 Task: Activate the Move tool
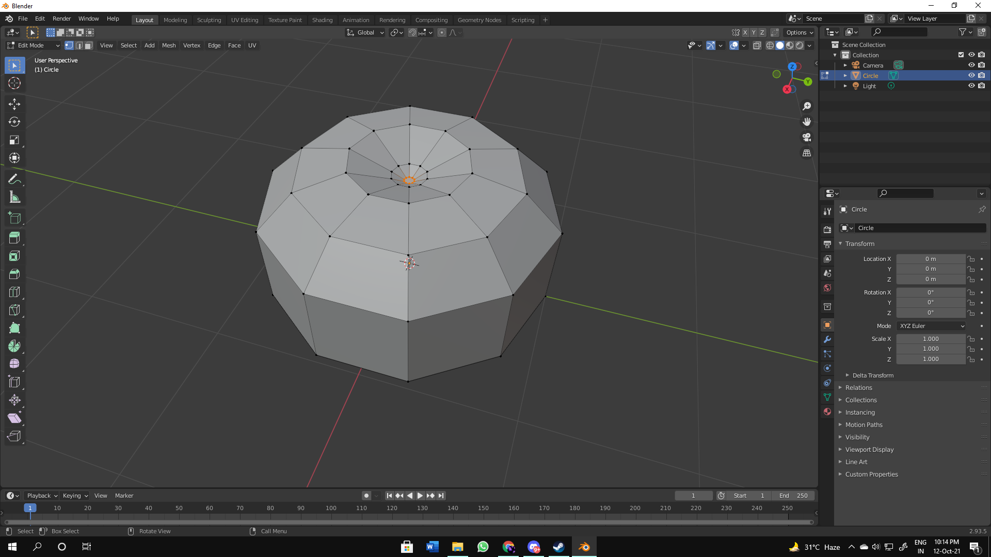[x=14, y=104]
